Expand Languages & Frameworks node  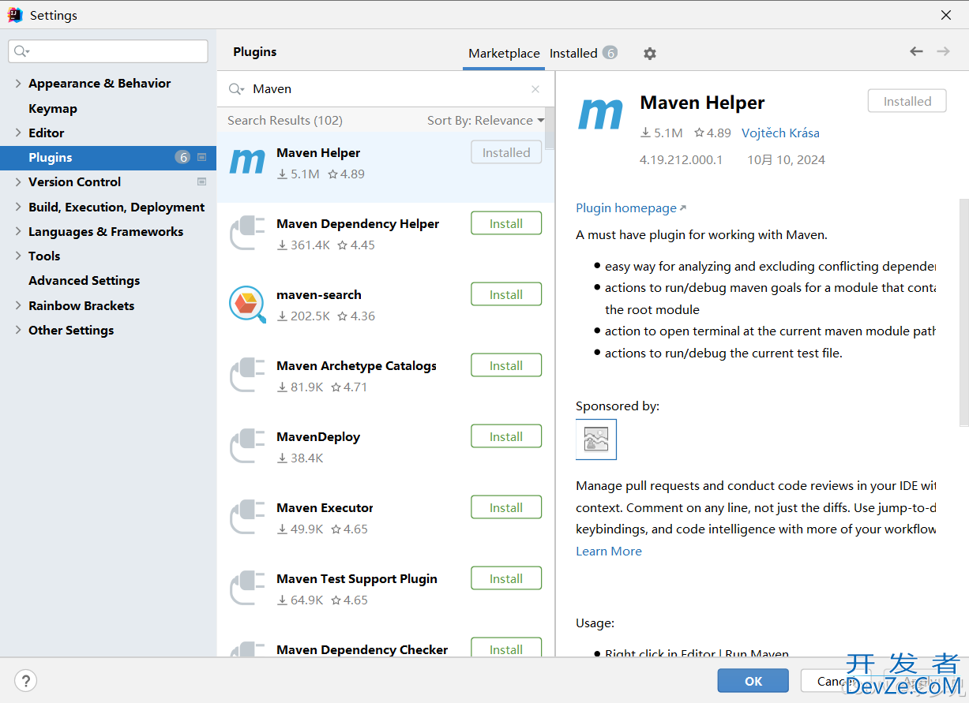18,231
